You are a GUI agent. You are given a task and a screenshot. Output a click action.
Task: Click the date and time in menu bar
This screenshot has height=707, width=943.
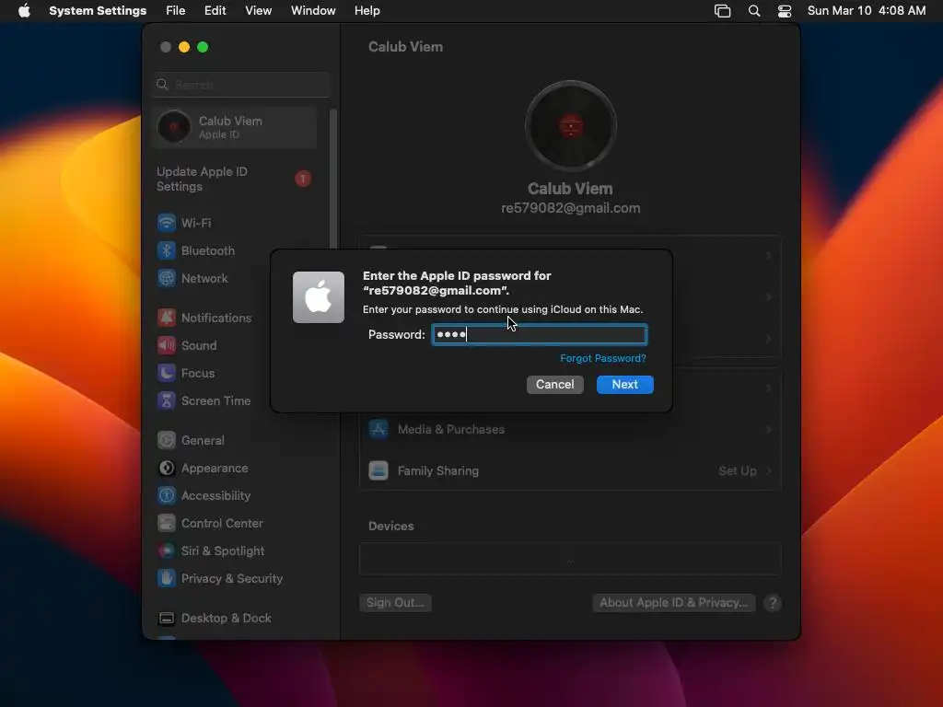click(867, 11)
